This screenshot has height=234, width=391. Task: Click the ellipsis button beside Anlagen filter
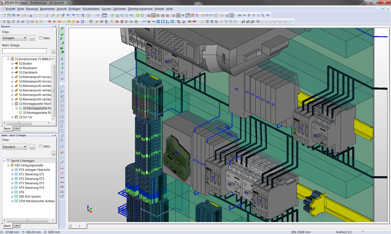[32, 38]
